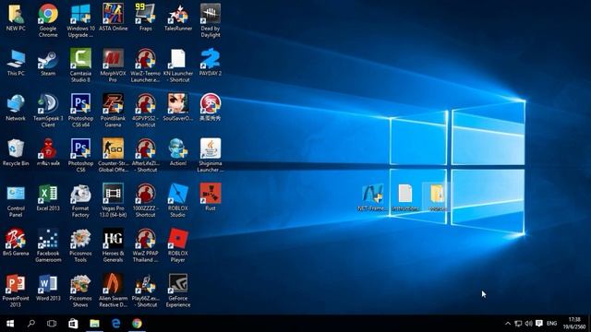The image size is (591, 332).
Task: Select the 1000ZZZZ shortcut icon
Action: click(x=145, y=200)
